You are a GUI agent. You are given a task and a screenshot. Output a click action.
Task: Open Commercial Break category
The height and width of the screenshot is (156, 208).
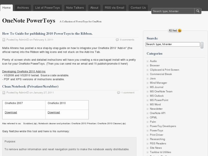point(161,74)
